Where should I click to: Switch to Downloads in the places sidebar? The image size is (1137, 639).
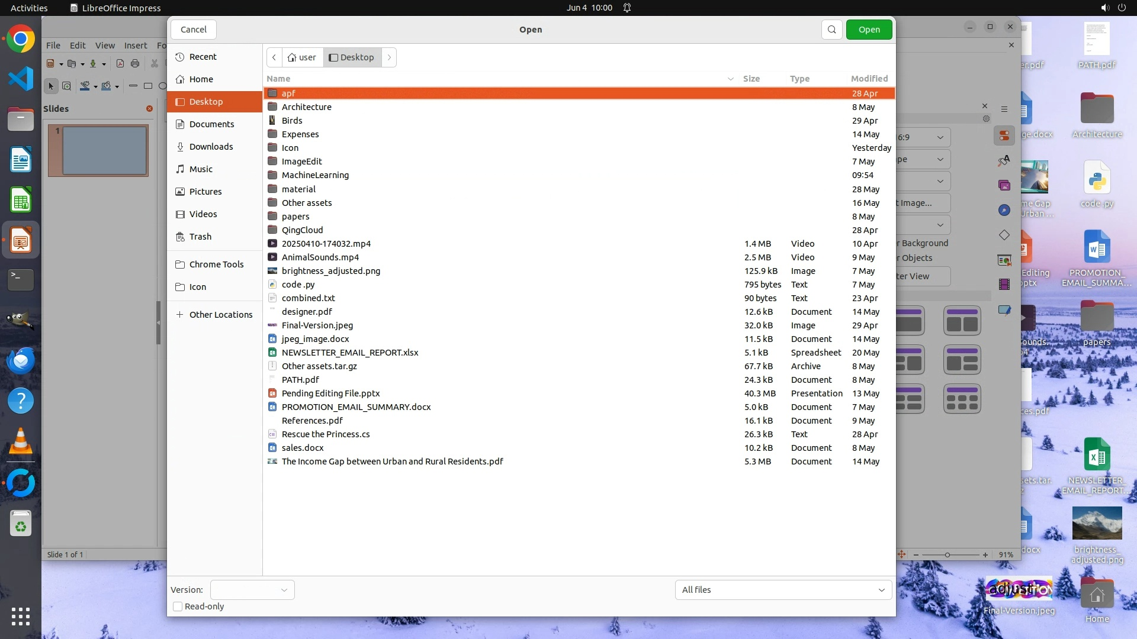coord(211,147)
